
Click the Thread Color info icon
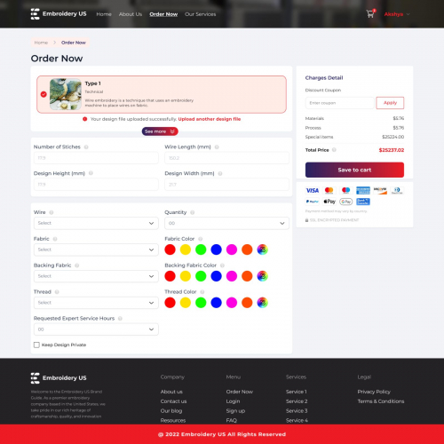click(202, 292)
